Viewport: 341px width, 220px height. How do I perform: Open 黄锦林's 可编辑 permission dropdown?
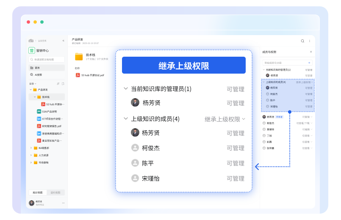coord(307,129)
